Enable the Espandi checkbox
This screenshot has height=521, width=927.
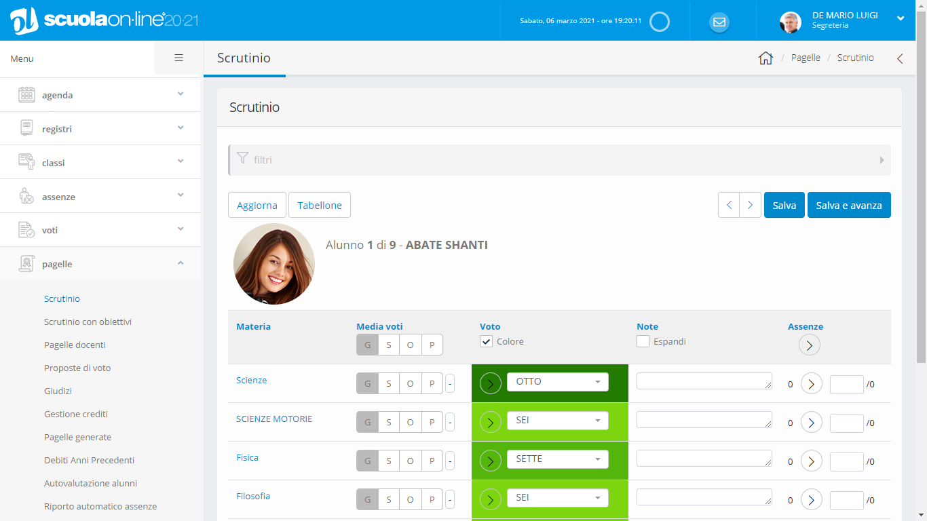point(643,341)
